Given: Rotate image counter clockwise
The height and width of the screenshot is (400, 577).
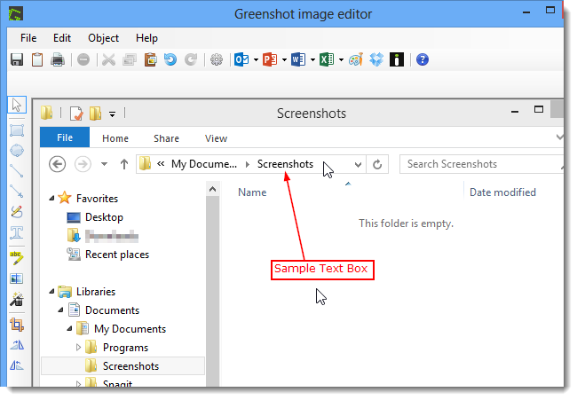Looking at the screenshot, I should tap(17, 365).
